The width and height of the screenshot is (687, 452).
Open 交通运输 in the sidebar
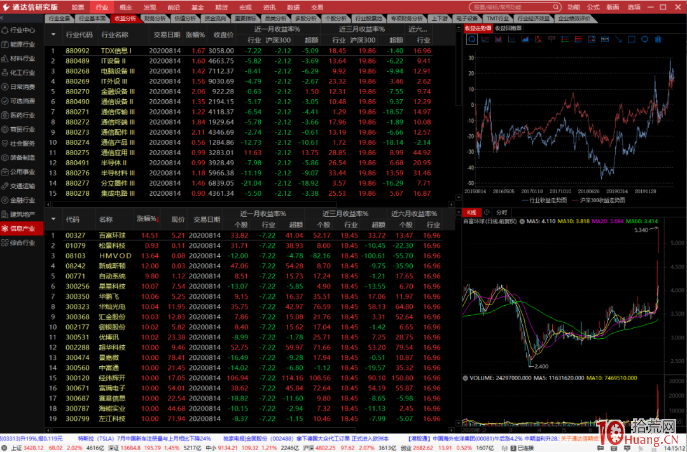[22, 186]
